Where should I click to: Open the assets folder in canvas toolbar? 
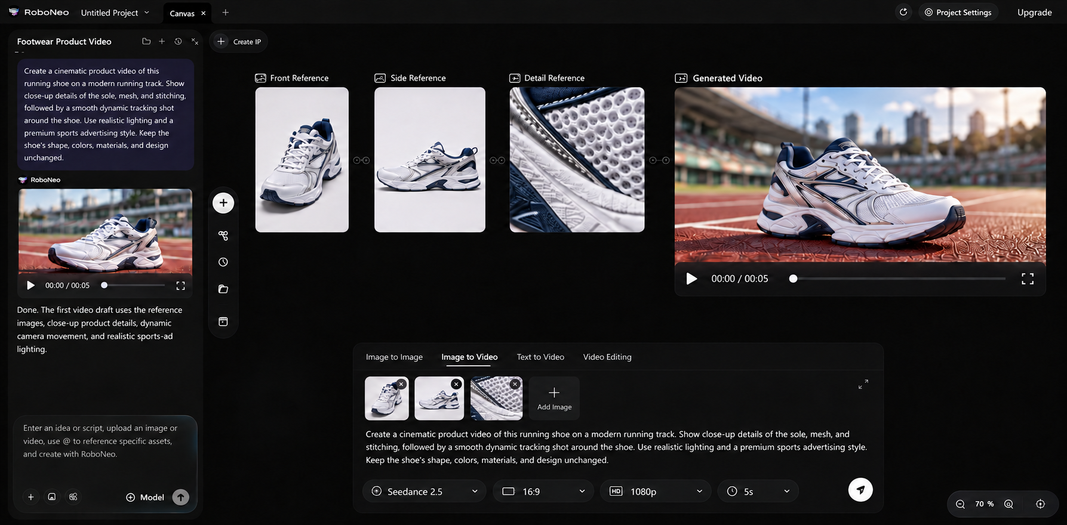223,289
